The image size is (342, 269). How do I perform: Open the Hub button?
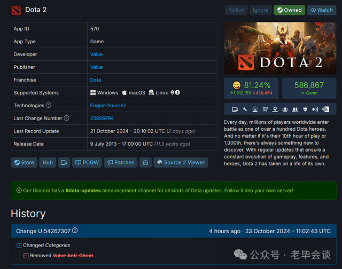(x=48, y=162)
